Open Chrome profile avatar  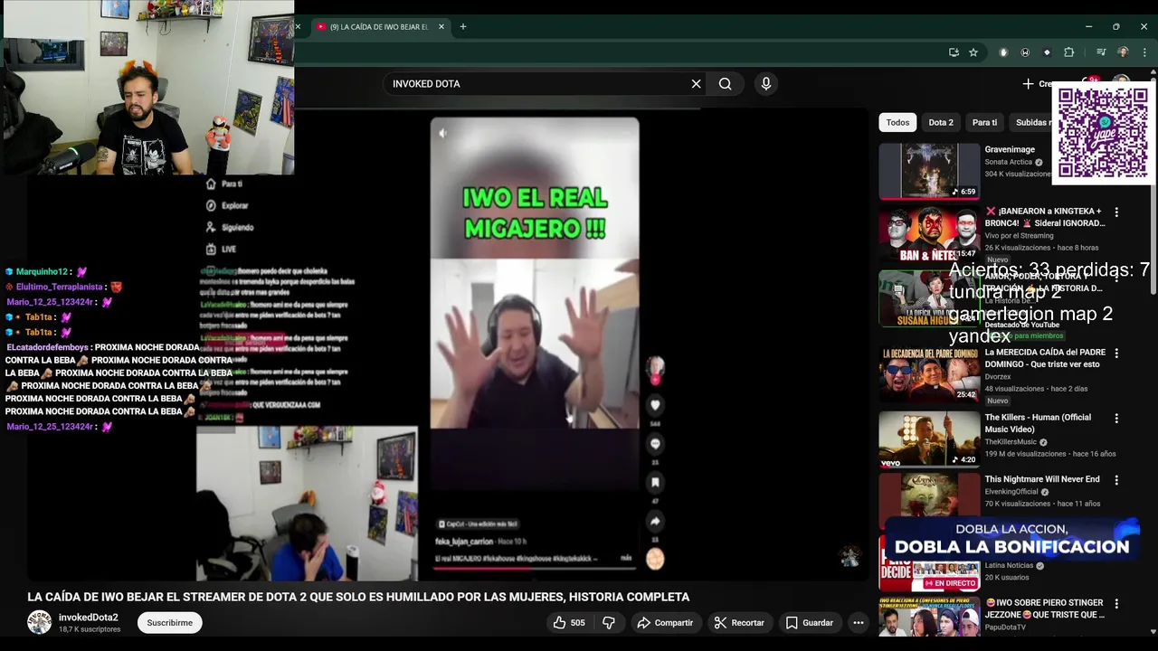(x=1123, y=52)
